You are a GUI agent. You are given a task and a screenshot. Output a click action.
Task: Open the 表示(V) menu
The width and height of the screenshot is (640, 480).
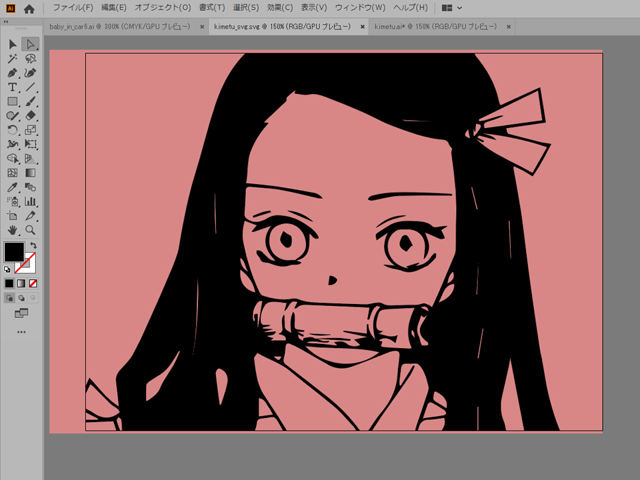click(314, 8)
